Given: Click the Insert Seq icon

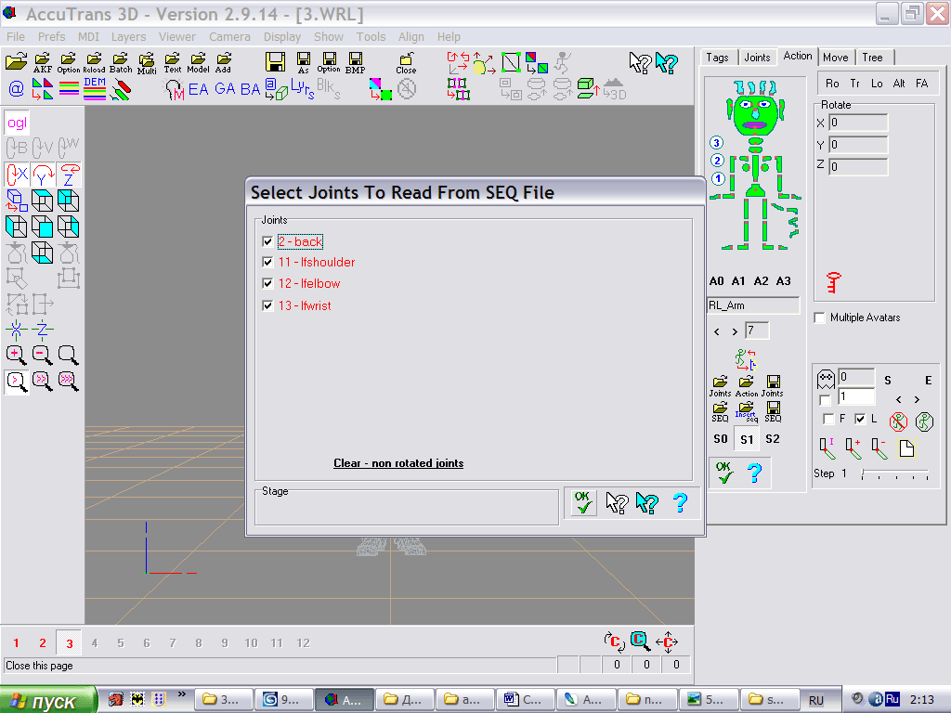Looking at the screenshot, I should click(x=747, y=411).
